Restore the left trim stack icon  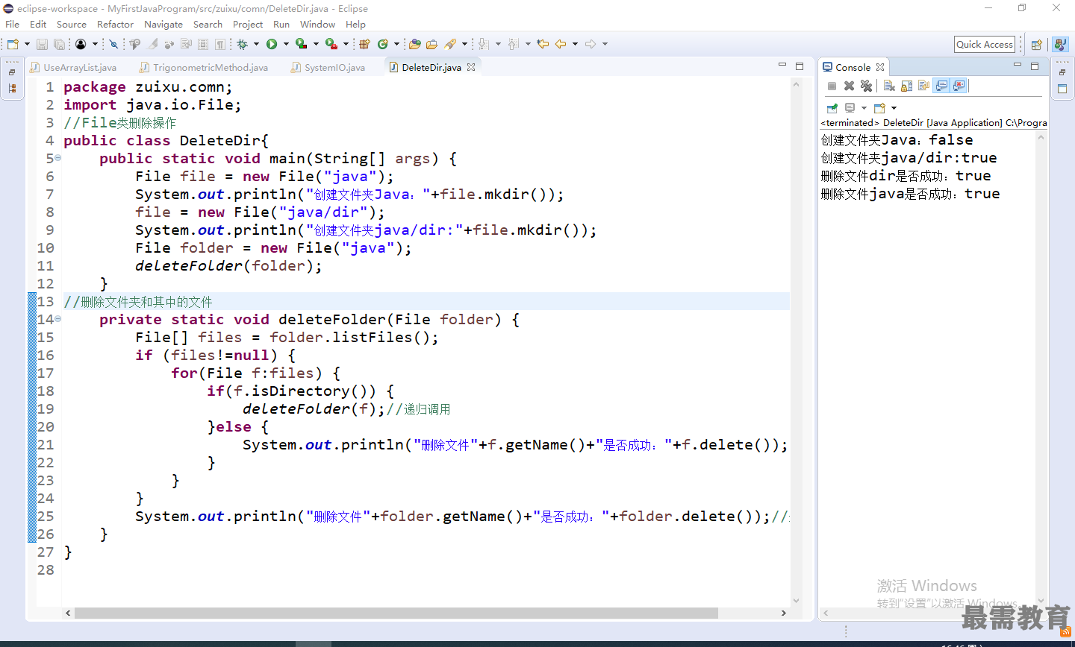pyautogui.click(x=12, y=72)
